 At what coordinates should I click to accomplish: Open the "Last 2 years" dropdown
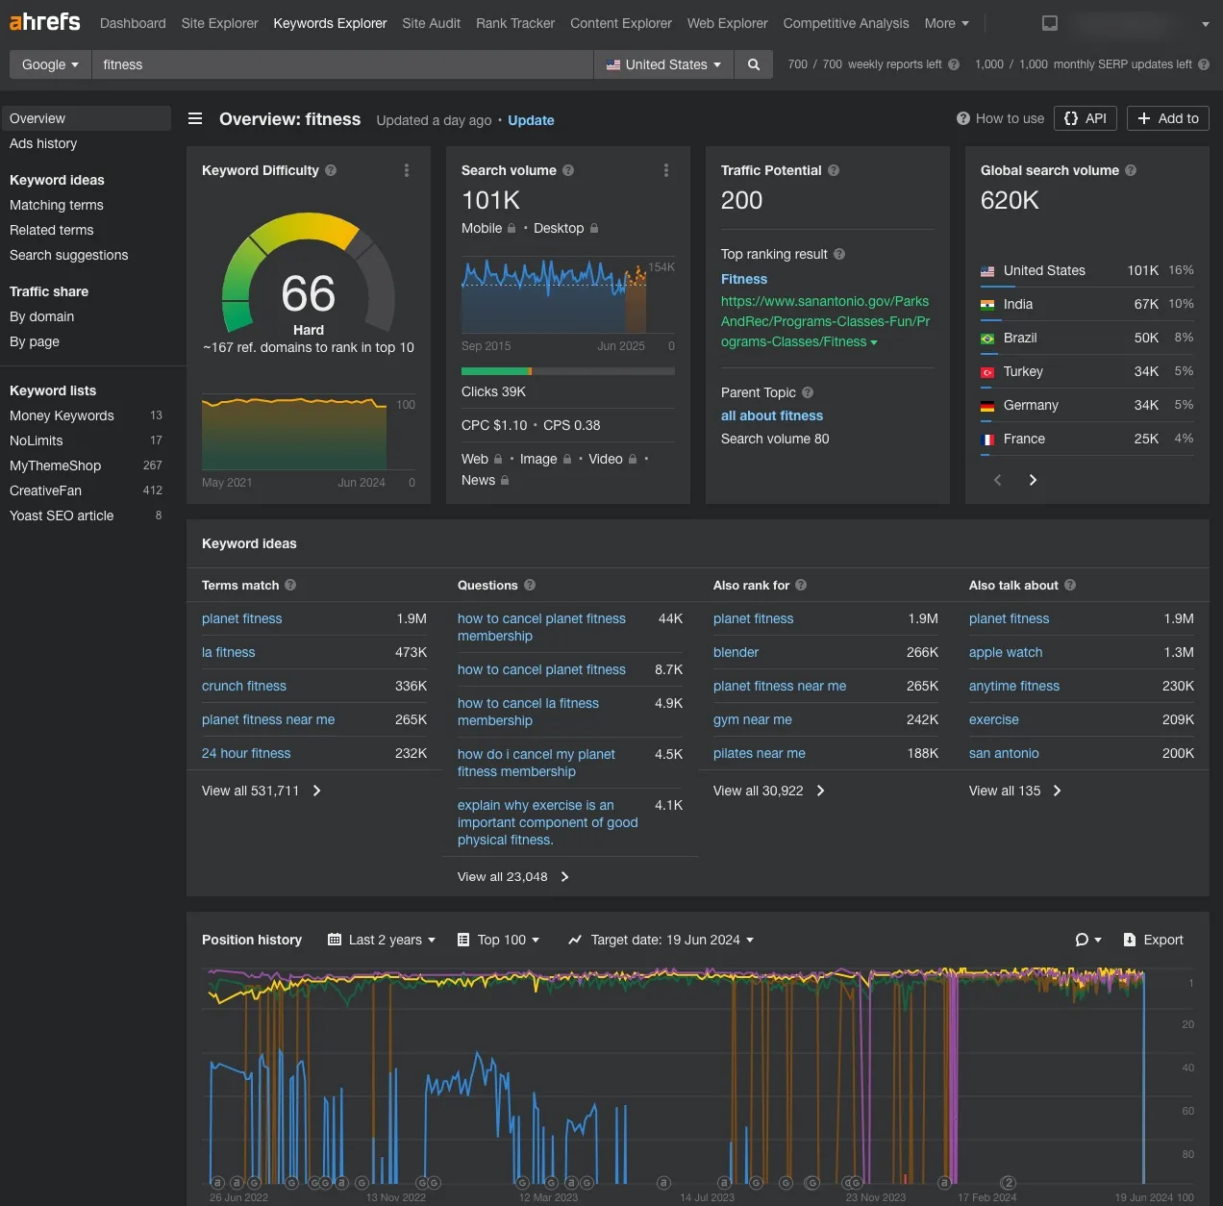381,940
